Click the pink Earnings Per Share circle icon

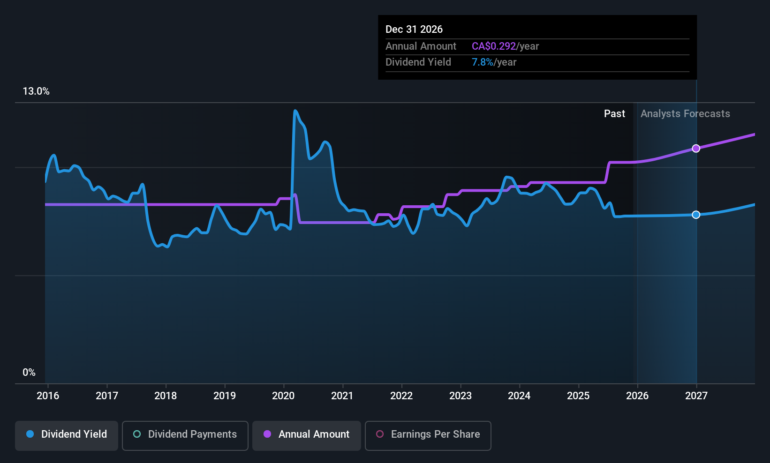tap(380, 434)
